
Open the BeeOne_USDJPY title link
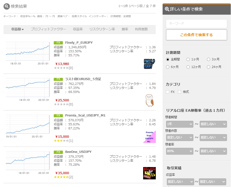[x=78, y=152]
